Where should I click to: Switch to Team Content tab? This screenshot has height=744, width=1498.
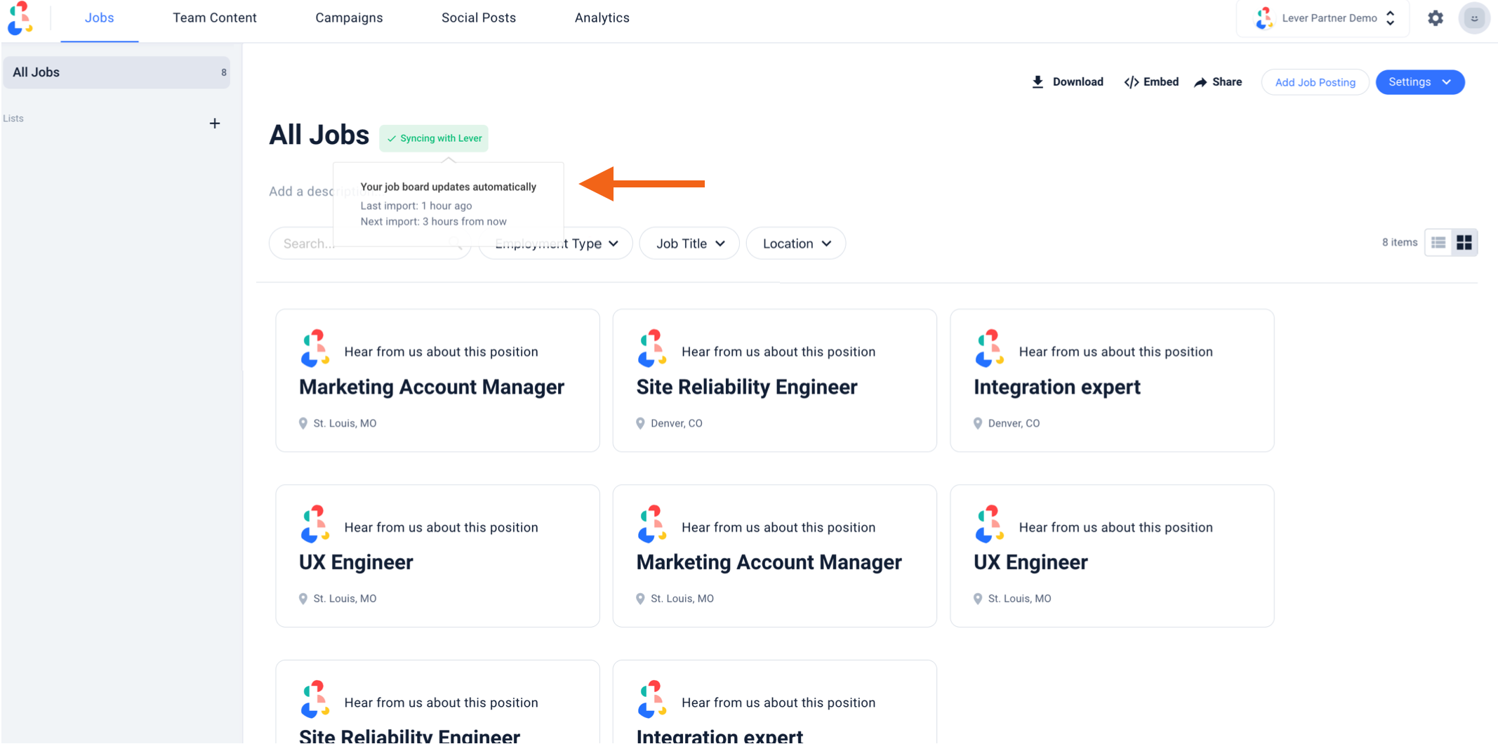pyautogui.click(x=215, y=18)
